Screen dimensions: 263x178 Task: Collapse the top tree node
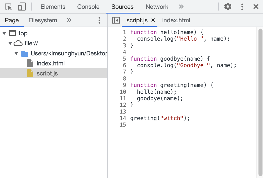click(x=4, y=33)
